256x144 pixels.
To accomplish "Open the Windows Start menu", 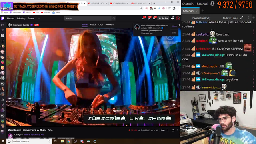I will pyautogui.click(x=3, y=141).
